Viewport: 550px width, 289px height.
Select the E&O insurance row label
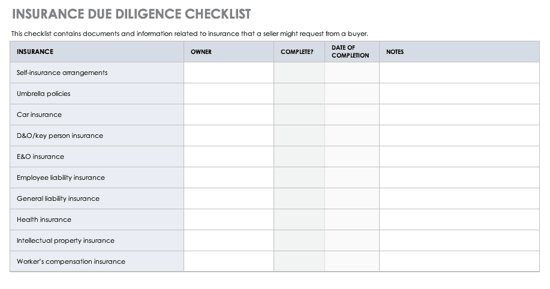(x=40, y=156)
